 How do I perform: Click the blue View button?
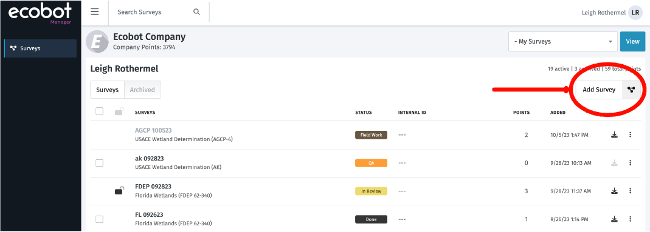coord(632,42)
